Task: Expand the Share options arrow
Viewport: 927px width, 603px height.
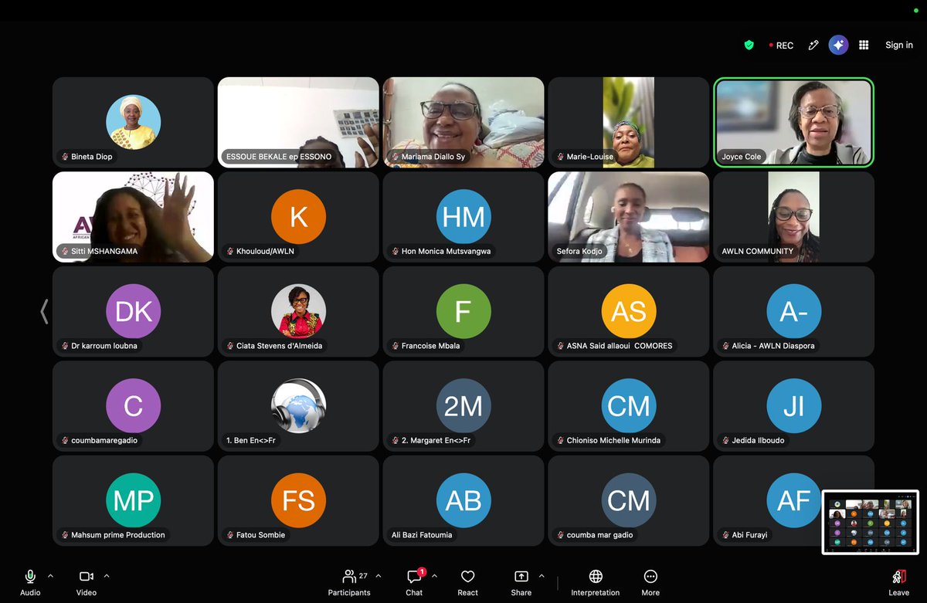Action: [x=541, y=576]
